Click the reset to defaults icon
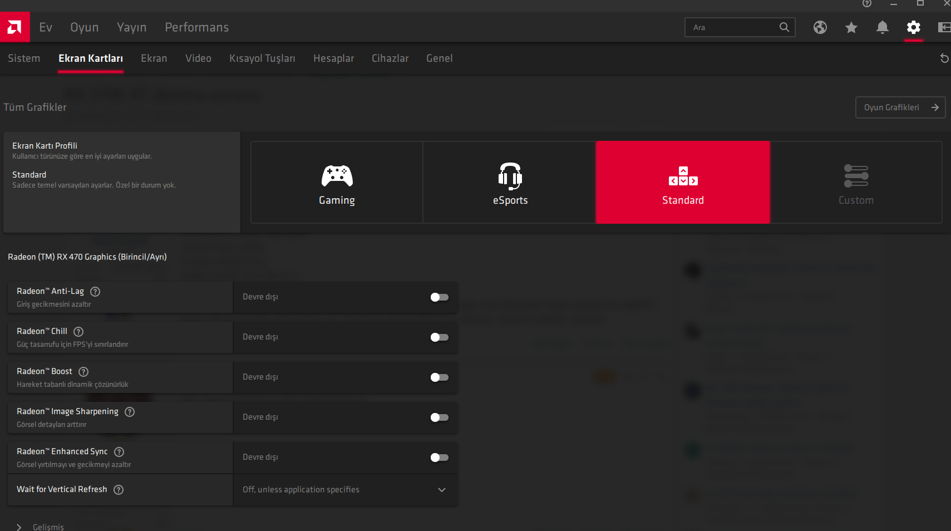Image resolution: width=951 pixels, height=531 pixels. click(x=944, y=58)
